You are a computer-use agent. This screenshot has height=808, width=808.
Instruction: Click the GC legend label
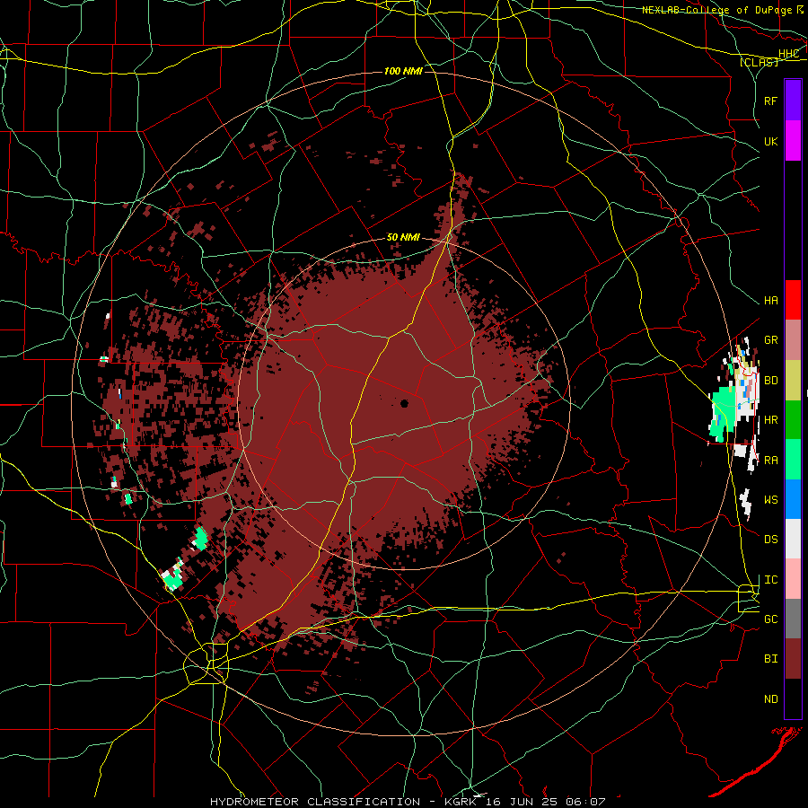[x=771, y=619]
